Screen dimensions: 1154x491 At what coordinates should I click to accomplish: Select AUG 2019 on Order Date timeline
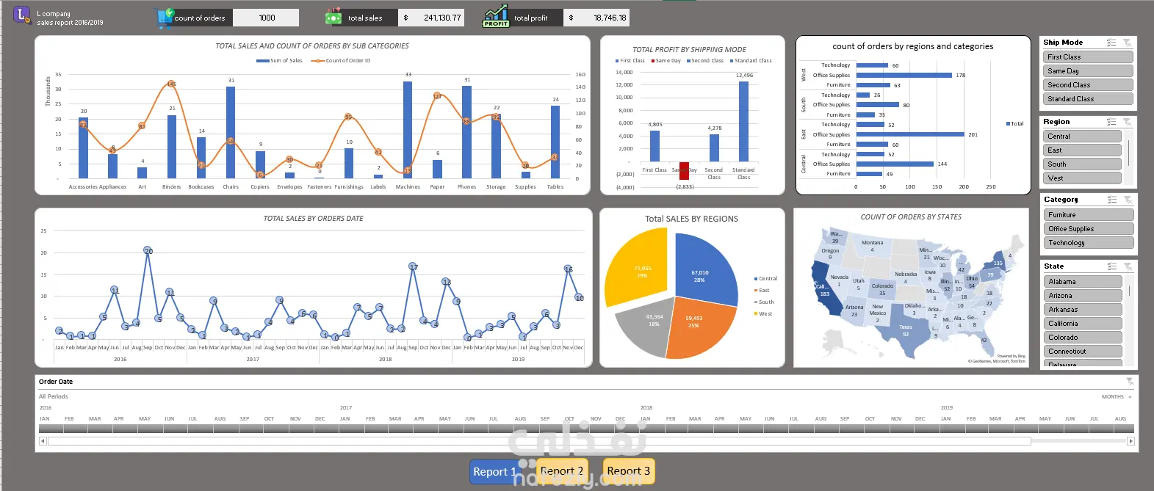point(1121,428)
